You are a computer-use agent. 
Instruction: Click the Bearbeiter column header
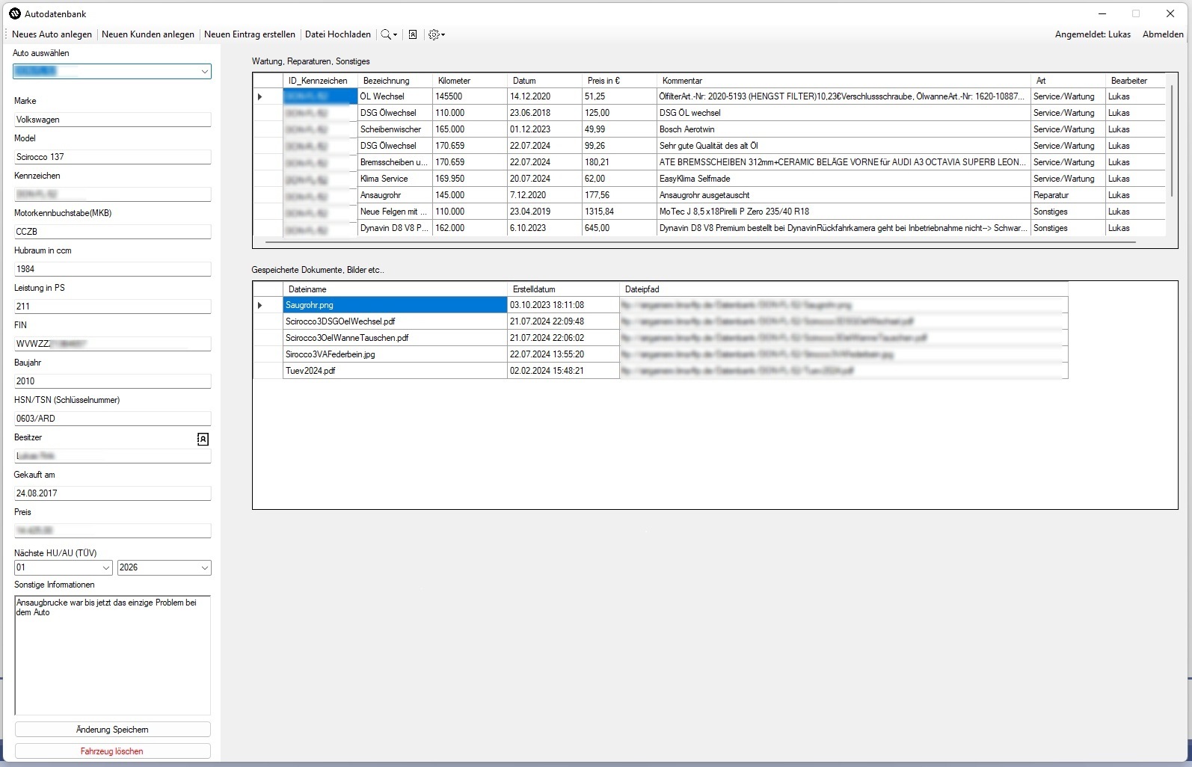click(x=1135, y=81)
